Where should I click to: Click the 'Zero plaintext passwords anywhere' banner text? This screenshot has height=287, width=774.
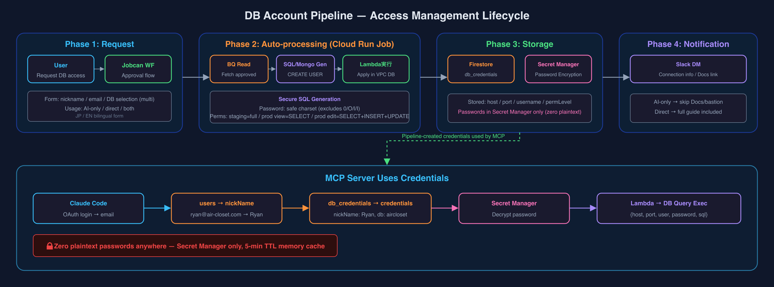click(189, 246)
